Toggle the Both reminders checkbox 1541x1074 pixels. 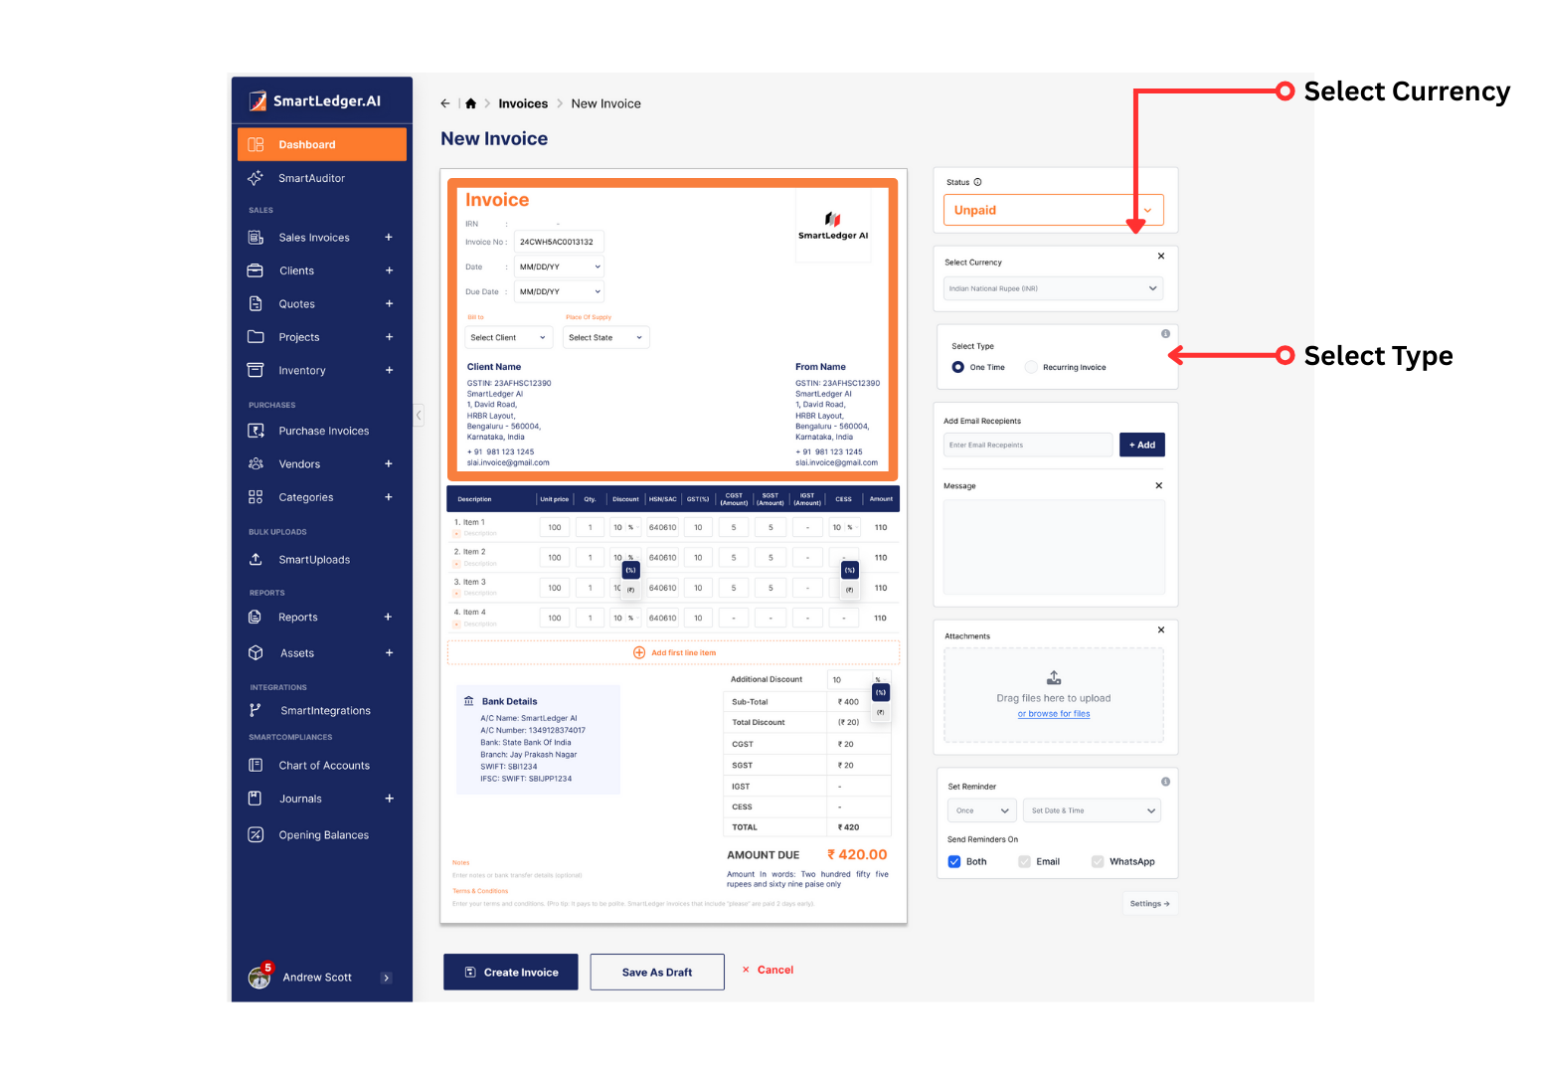pos(954,862)
